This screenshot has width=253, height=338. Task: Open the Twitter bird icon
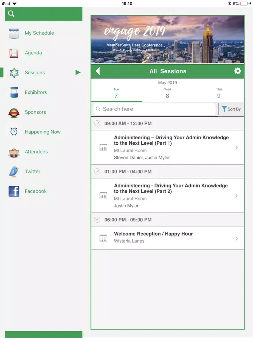pos(14,172)
